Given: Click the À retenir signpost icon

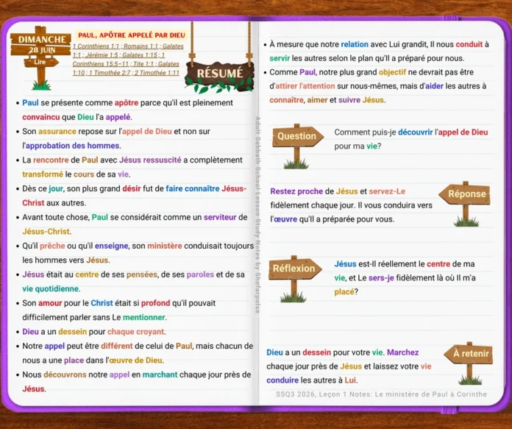Looking at the screenshot, I should [469, 364].
